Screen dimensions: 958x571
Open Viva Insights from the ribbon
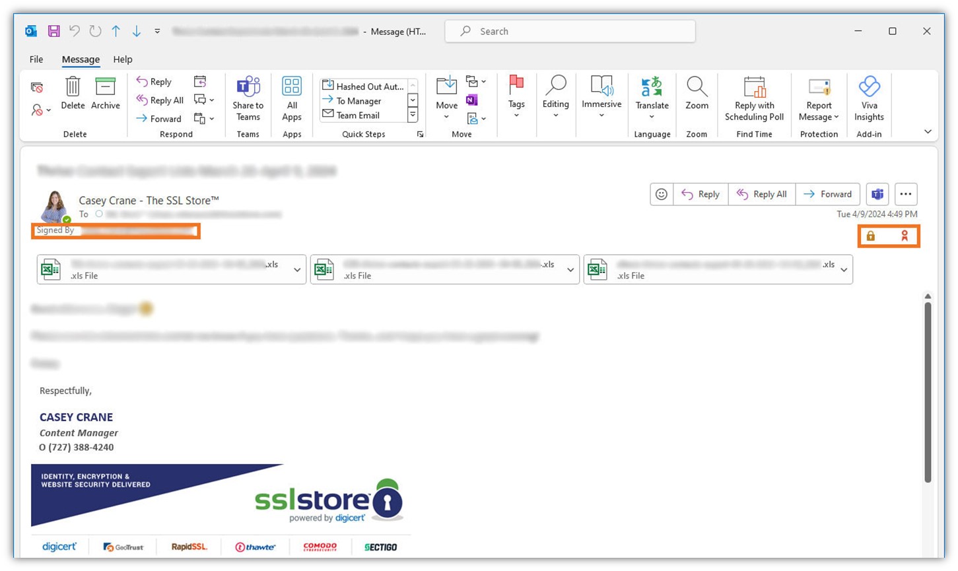coord(869,98)
